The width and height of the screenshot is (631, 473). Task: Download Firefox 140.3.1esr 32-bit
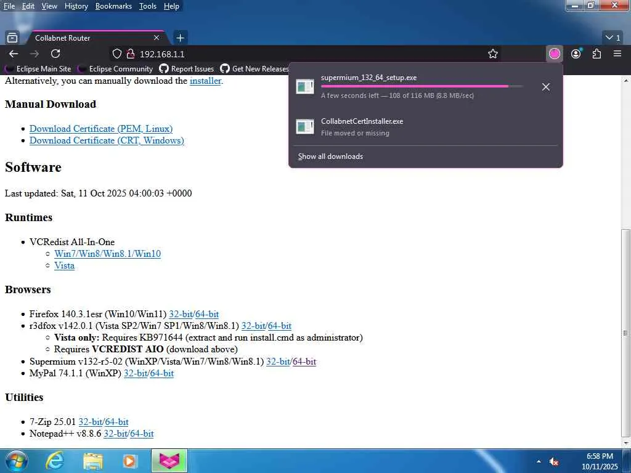[x=181, y=314]
